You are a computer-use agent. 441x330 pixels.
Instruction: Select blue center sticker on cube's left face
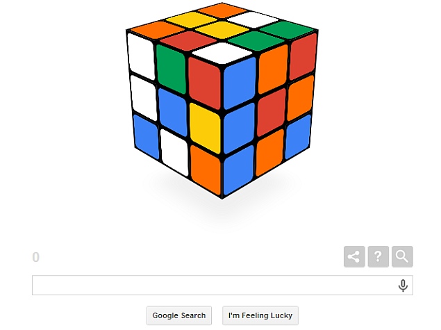[x=173, y=113]
